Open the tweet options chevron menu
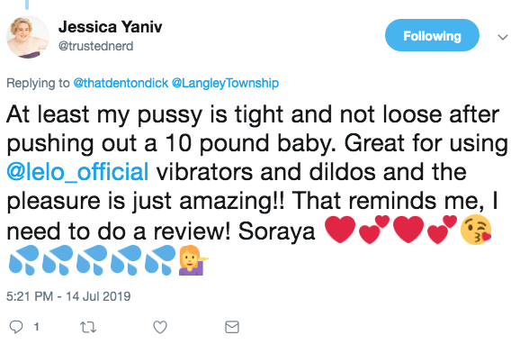The image size is (520, 344). (x=503, y=37)
